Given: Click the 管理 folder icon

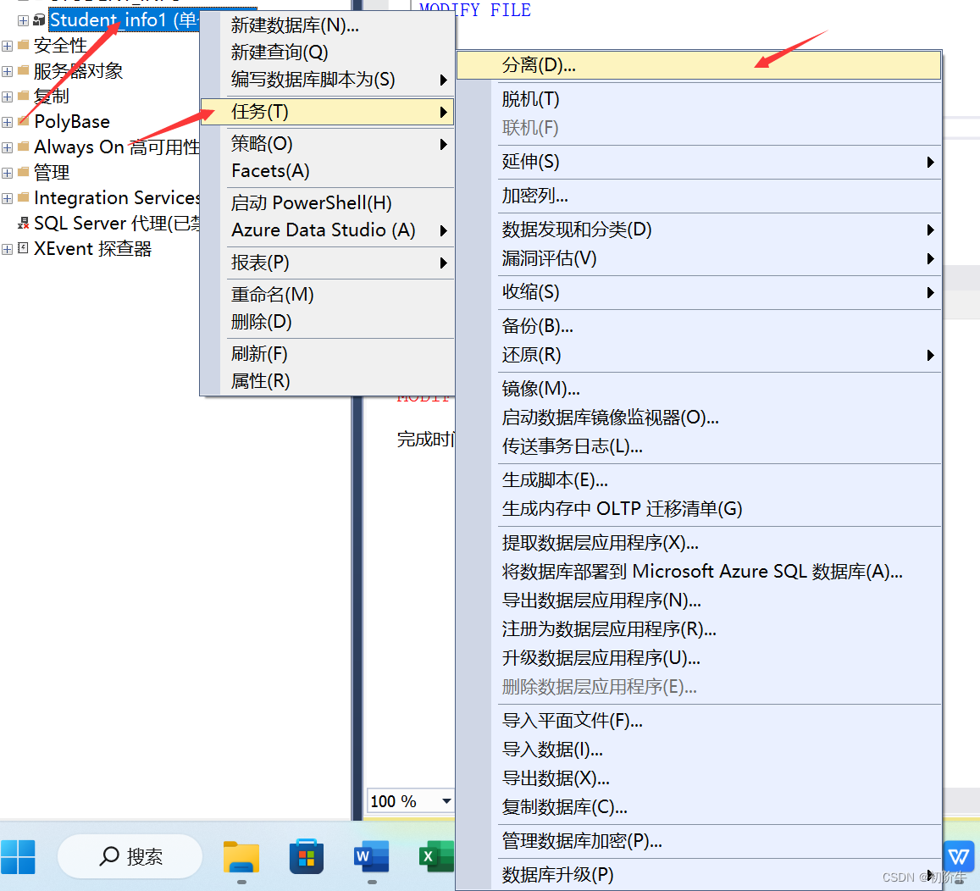Looking at the screenshot, I should [x=24, y=171].
